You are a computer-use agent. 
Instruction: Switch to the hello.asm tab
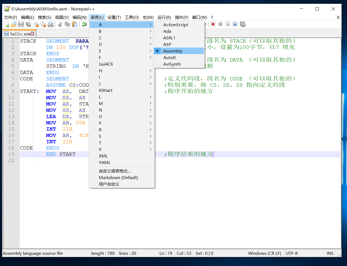20,34
